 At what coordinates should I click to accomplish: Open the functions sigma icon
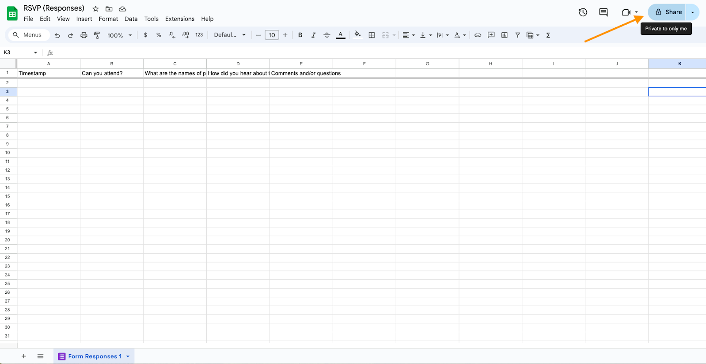pos(548,35)
